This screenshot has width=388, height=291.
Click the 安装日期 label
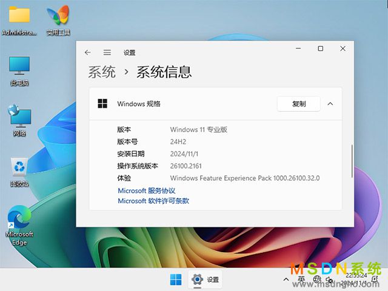[131, 154]
